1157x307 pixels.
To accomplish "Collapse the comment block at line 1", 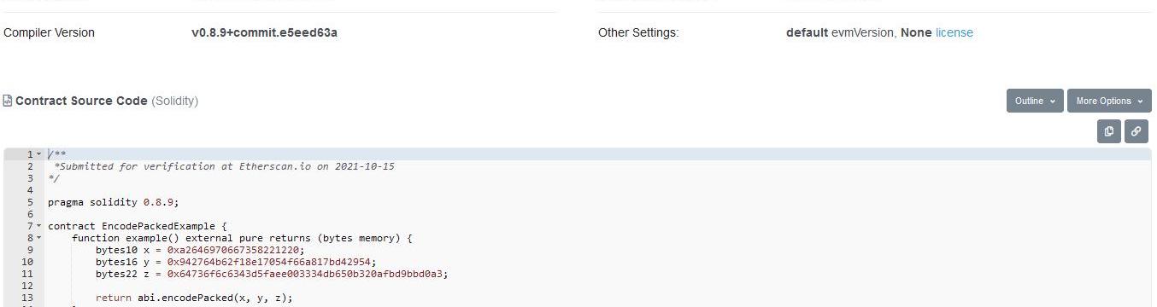I will point(38,154).
